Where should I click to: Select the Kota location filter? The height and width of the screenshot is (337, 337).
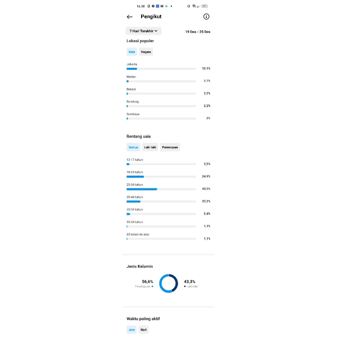[132, 52]
